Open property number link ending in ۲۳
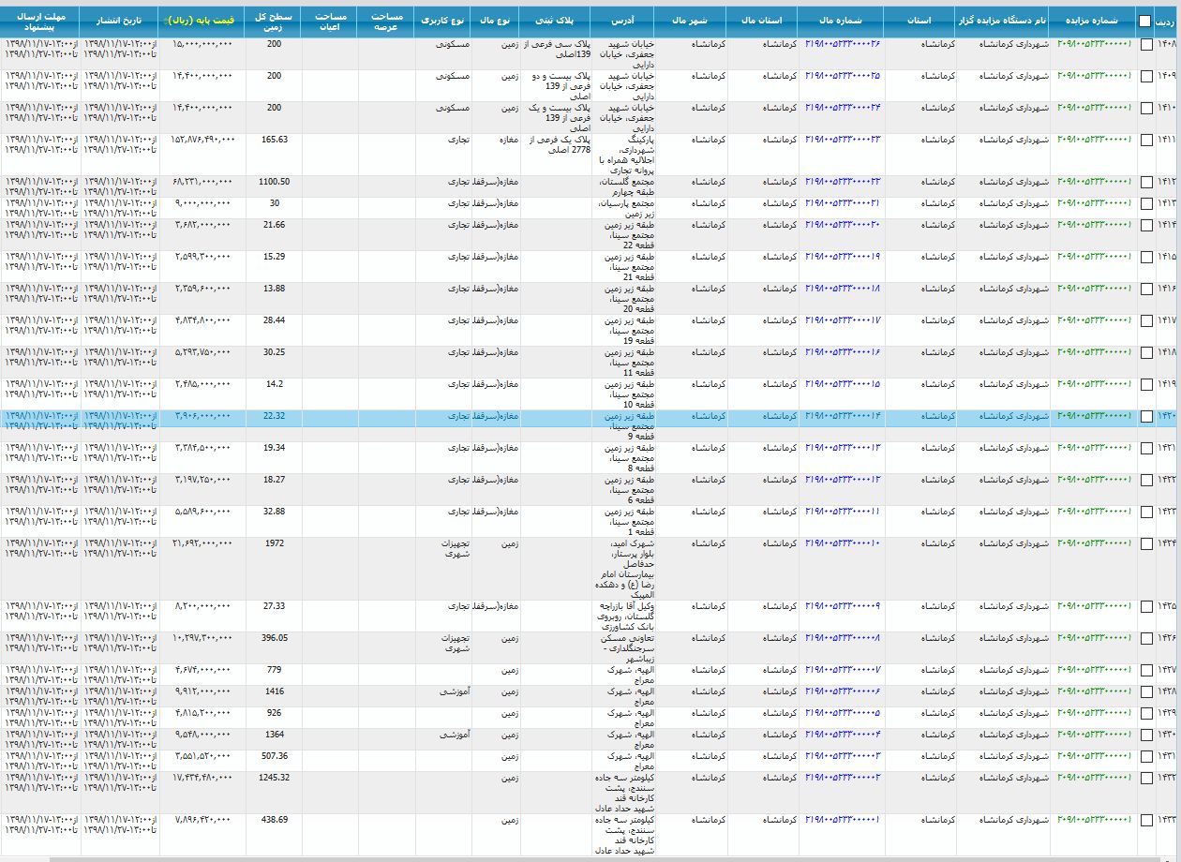 point(842,140)
